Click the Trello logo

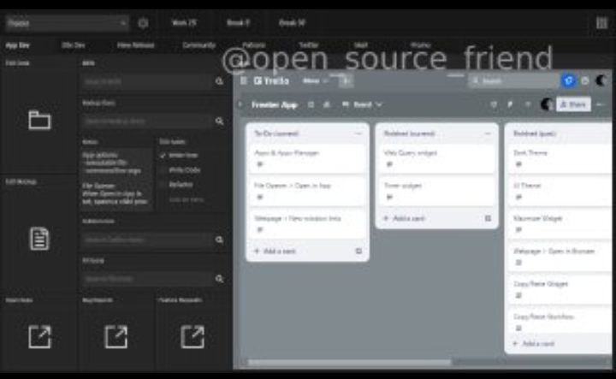271,81
